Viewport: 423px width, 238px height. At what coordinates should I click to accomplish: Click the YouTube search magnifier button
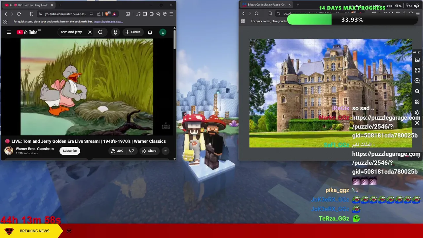tap(100, 32)
